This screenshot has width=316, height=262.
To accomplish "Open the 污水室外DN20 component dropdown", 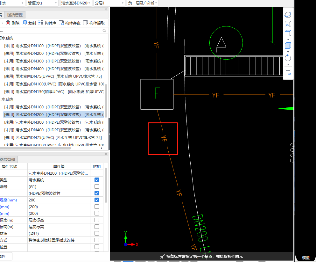I will (x=76, y=3).
